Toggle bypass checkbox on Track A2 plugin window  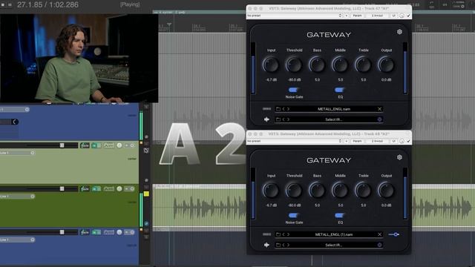[408, 141]
